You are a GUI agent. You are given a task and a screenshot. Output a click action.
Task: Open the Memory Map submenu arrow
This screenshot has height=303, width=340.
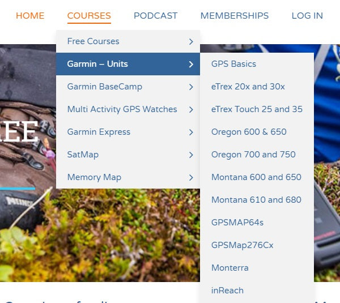pos(191,177)
